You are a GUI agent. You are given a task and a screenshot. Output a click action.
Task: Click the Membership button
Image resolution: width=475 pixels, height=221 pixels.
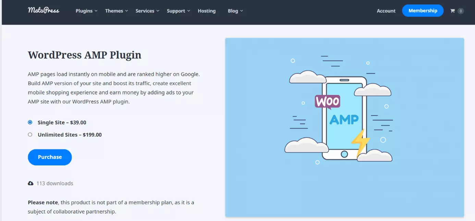423,11
